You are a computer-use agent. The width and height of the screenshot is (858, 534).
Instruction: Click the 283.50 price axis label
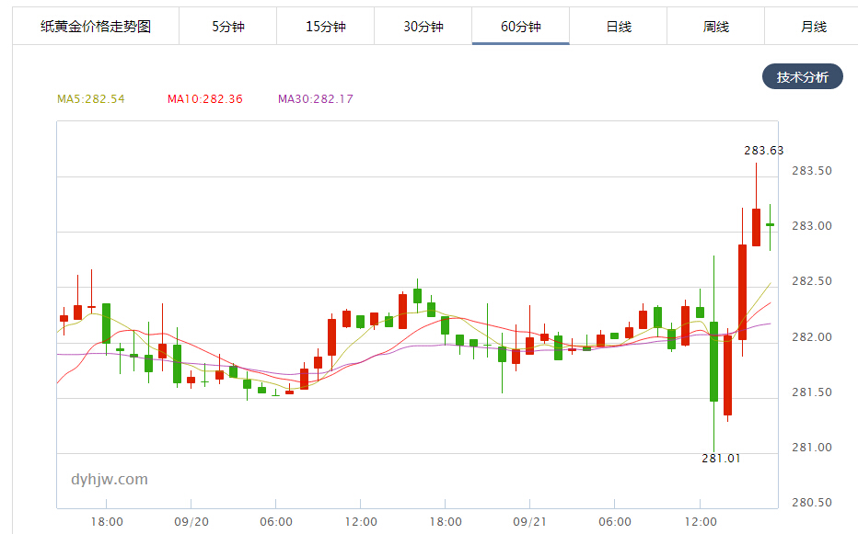(813, 172)
